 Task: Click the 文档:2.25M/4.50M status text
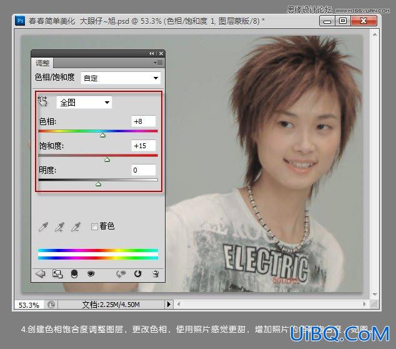(x=111, y=305)
